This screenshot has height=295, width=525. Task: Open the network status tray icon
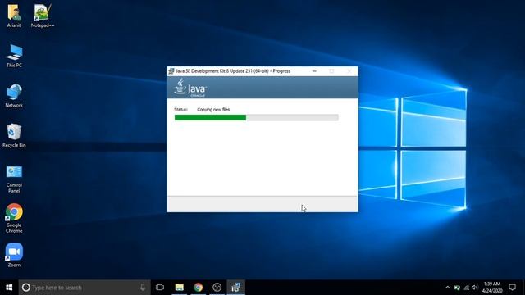(x=467, y=288)
